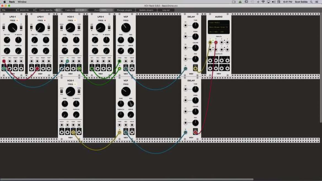Image resolution: width=322 pixels, height=181 pixels.
Task: Click SQR output jack on second LFO-1
Action: pos(49,69)
